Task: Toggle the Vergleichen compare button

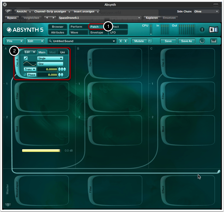Action: click(x=31, y=18)
